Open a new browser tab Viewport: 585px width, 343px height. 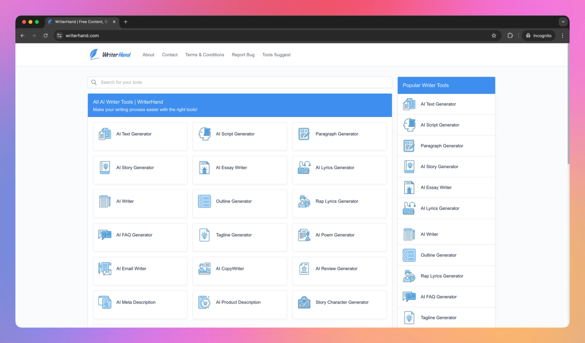tap(126, 22)
